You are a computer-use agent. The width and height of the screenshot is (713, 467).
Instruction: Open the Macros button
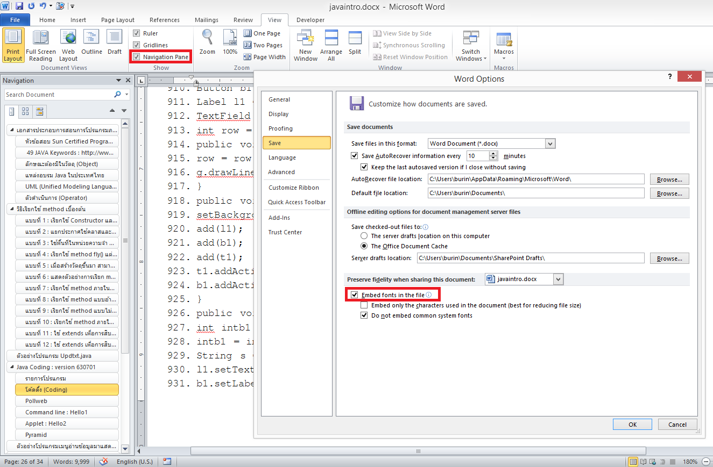(x=504, y=45)
